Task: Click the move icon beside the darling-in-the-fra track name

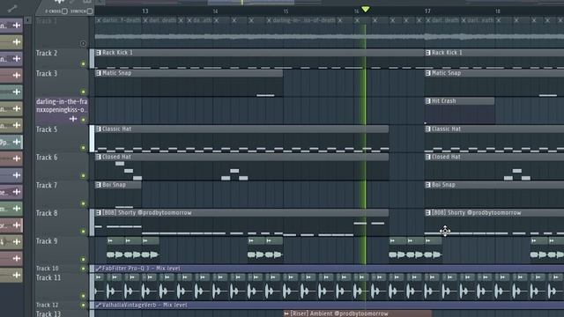Action: tap(73, 119)
